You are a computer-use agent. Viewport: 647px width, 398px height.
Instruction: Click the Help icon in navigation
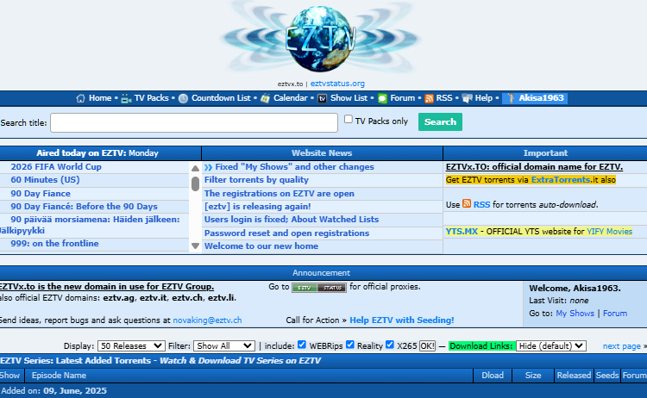[x=467, y=98]
